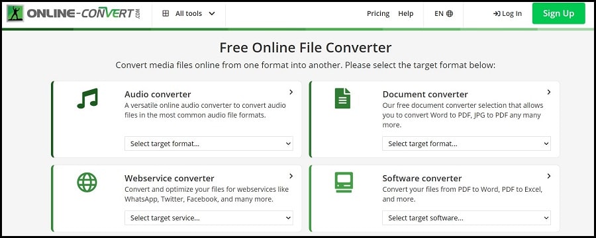Open the Webservice converter arrow chevron
The width and height of the screenshot is (596, 238).
pos(291,176)
